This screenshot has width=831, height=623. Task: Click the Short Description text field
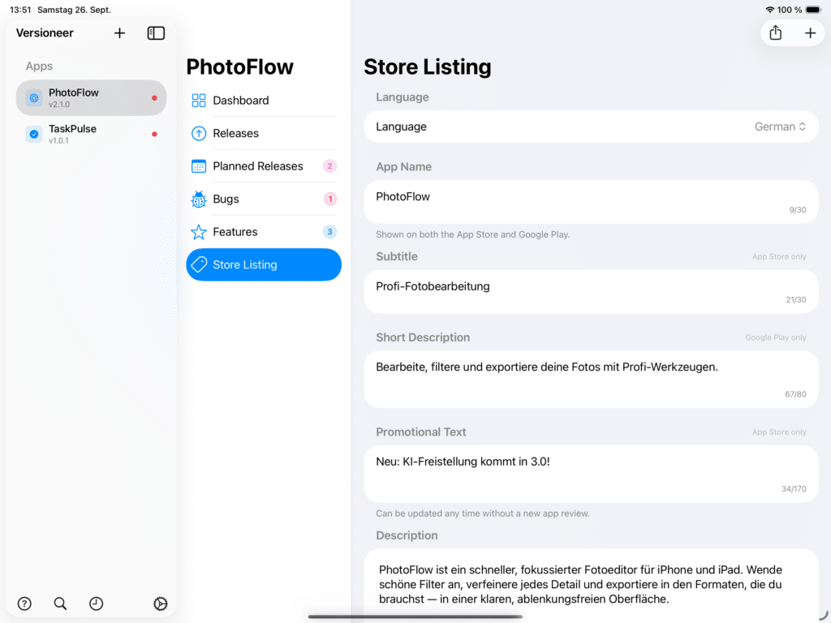pyautogui.click(x=591, y=380)
